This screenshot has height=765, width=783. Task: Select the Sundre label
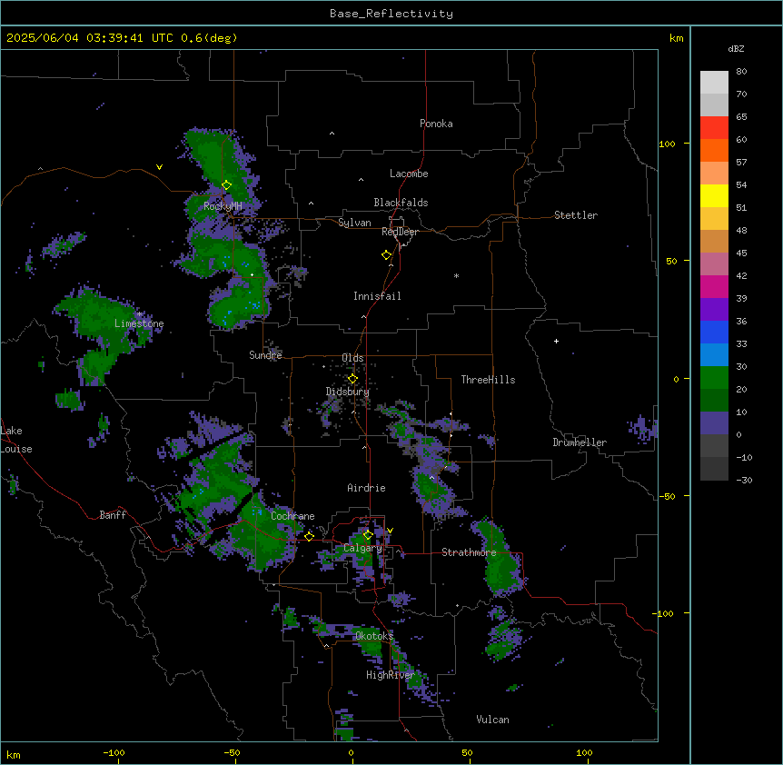[265, 355]
